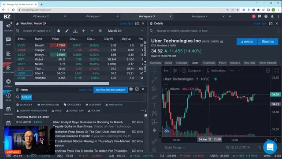The width and height of the screenshot is (282, 159).
Task: Click the watchlist download icon
Action: [75, 31]
